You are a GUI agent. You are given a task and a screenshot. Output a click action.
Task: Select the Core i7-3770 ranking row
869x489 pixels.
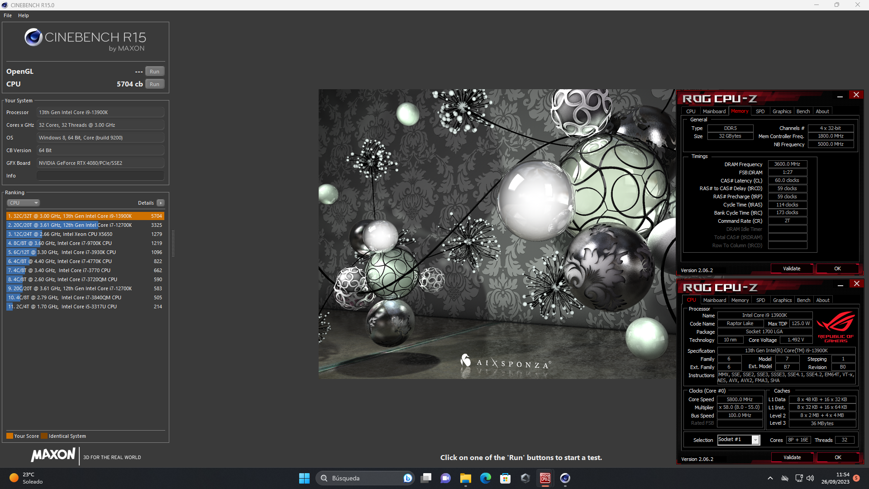85,270
